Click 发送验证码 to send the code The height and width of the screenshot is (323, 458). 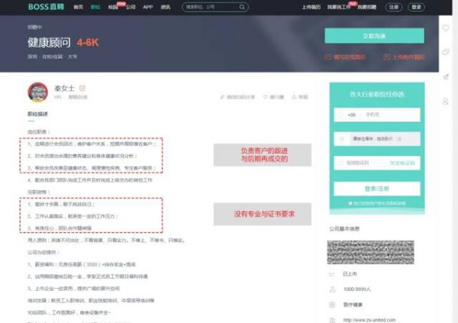click(402, 163)
